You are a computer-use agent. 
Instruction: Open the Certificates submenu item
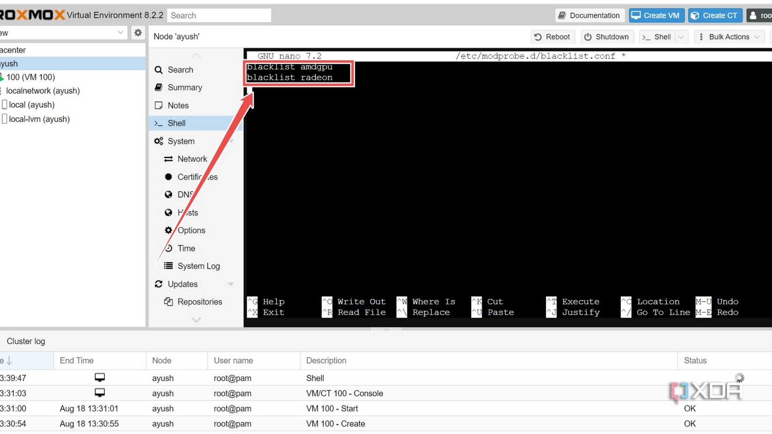196,177
